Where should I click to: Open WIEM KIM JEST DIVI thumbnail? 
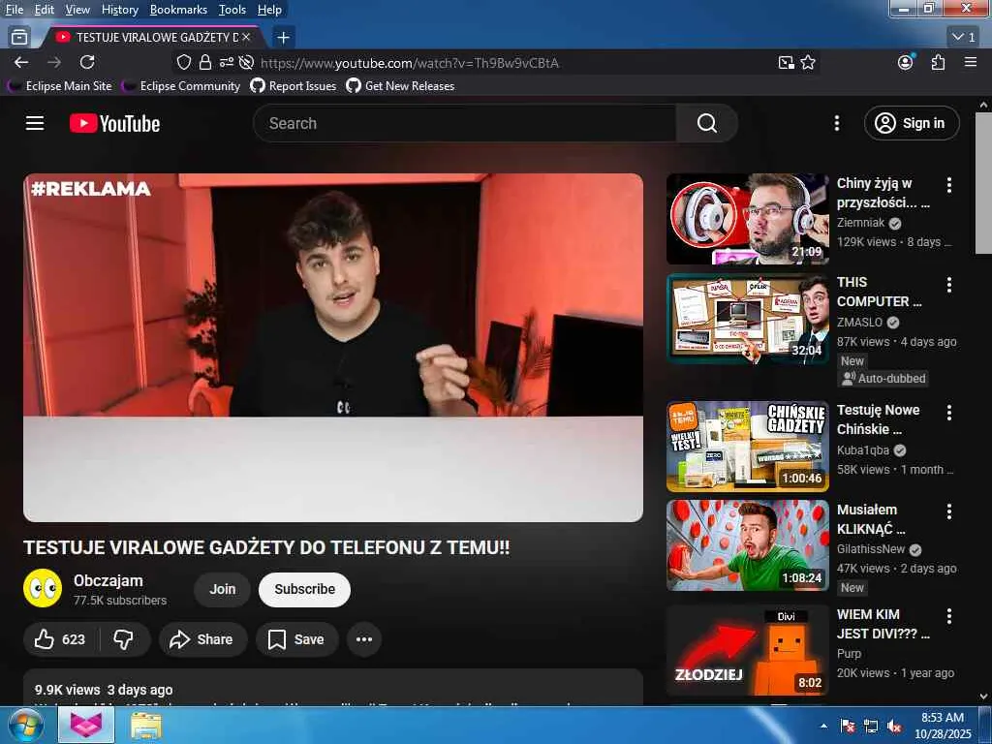(x=747, y=650)
